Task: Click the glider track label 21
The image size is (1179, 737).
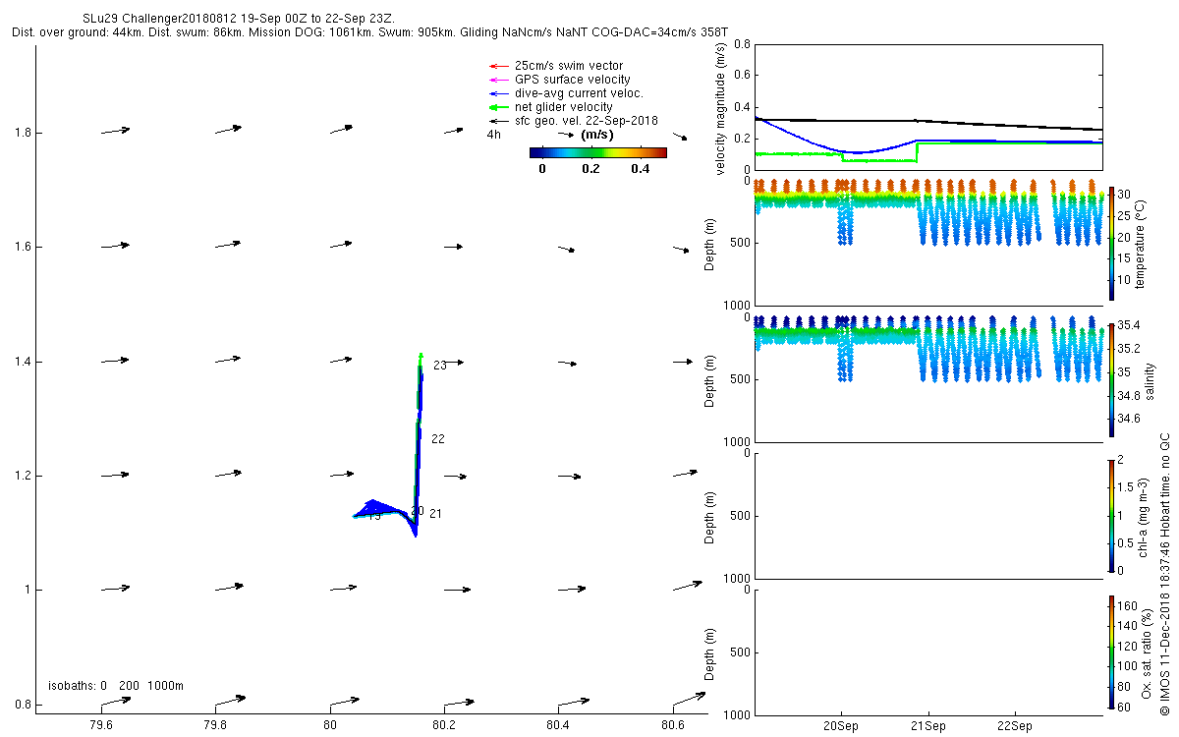Action: pos(436,514)
